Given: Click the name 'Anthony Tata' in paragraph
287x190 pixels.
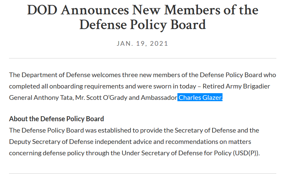Looking at the screenshot, I should click(54, 98).
